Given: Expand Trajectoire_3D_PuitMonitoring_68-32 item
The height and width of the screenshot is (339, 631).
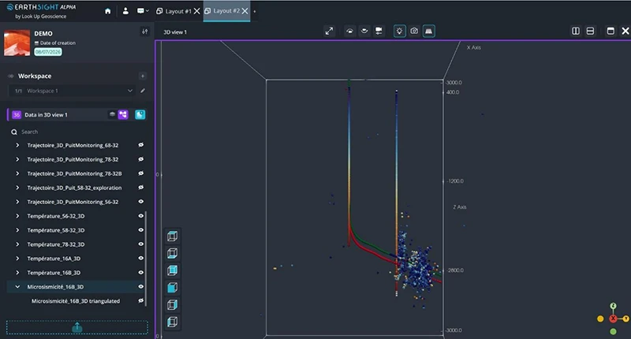Looking at the screenshot, I should [x=17, y=145].
